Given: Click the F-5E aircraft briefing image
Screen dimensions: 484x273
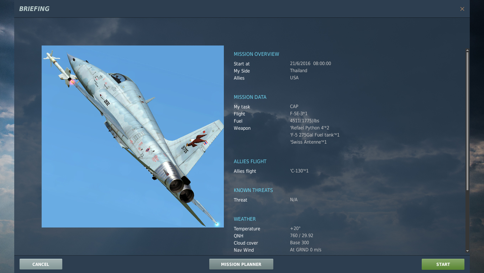Looking at the screenshot, I should point(132,136).
